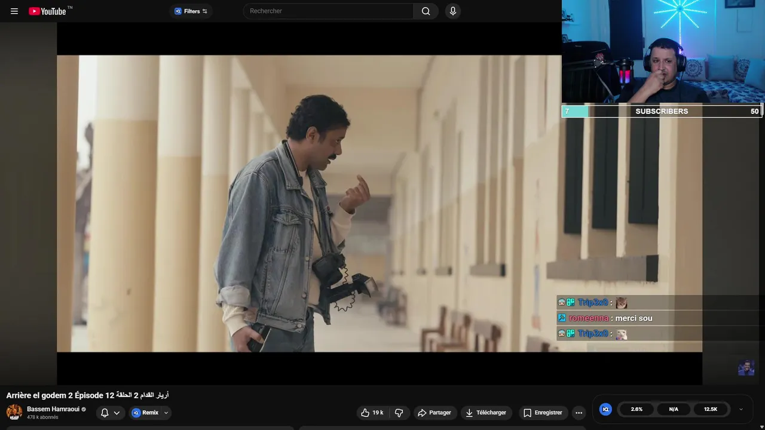Download the video with Télécharger
This screenshot has width=765, height=430.
pos(486,413)
